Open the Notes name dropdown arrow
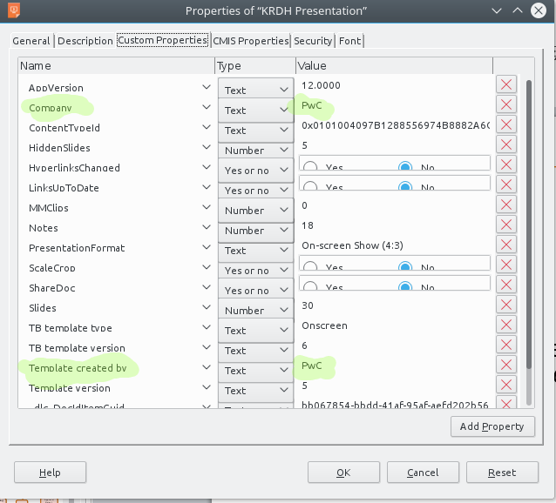 tap(207, 227)
